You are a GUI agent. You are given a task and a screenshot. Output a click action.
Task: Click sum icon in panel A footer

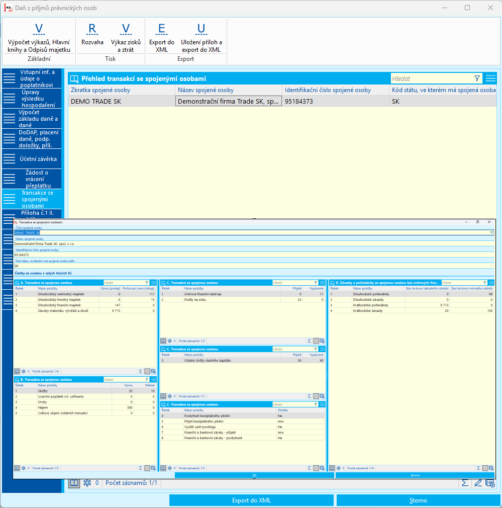141,371
